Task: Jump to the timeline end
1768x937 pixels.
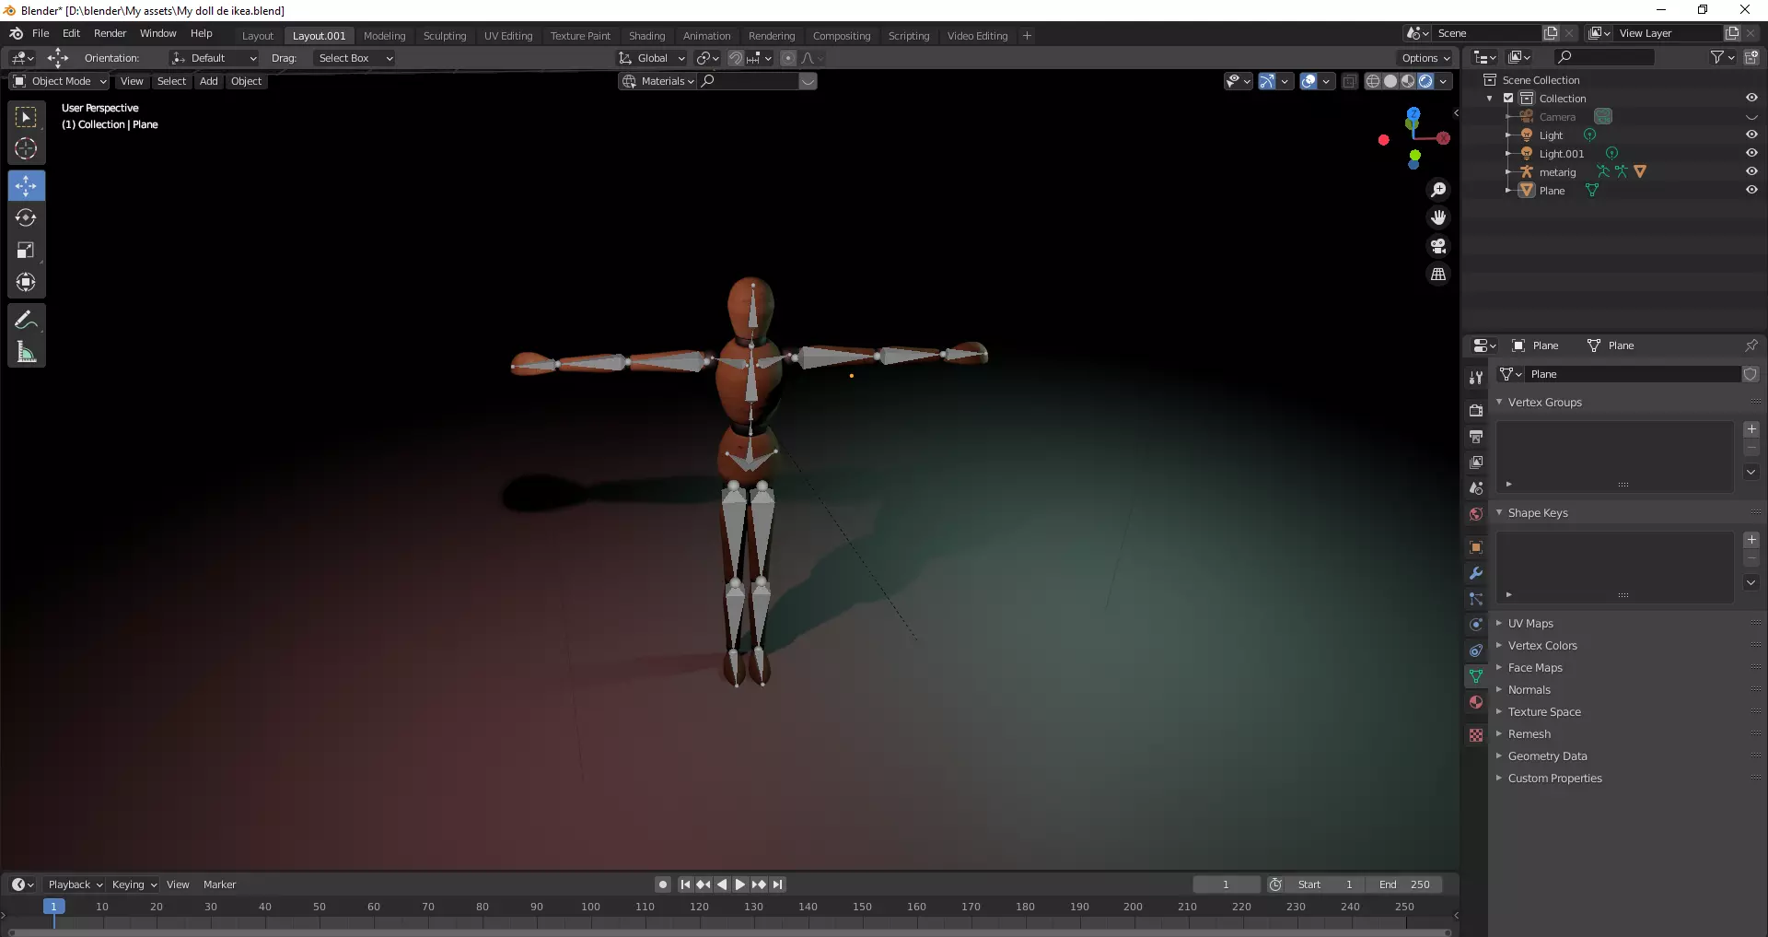Action: [x=777, y=884]
